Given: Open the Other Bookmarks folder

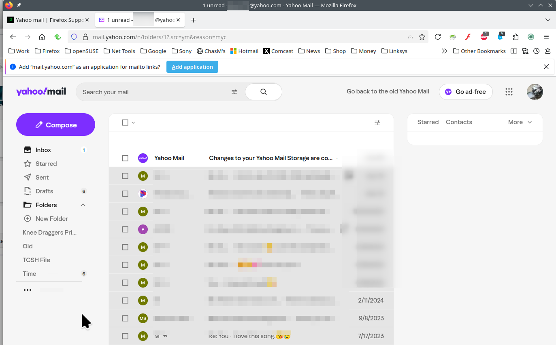Looking at the screenshot, I should pyautogui.click(x=479, y=51).
